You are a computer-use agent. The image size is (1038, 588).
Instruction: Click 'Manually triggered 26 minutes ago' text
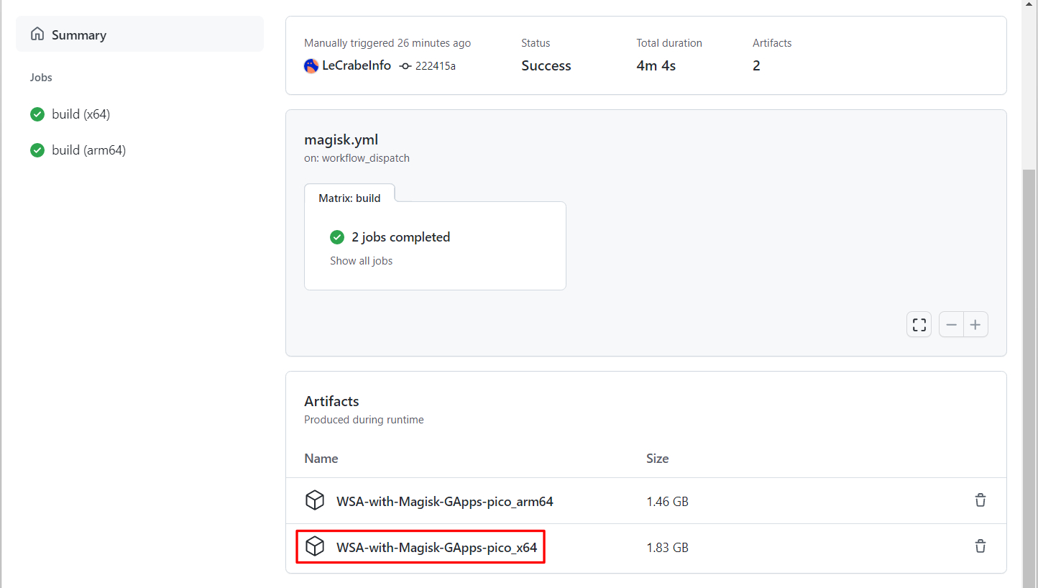(x=387, y=43)
